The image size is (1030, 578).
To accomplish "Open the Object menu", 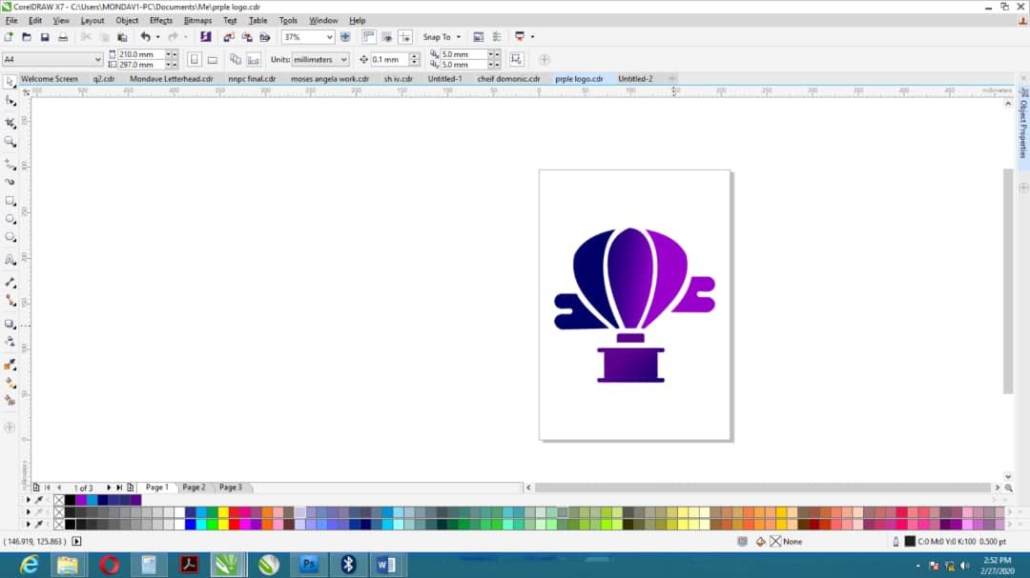I will click(x=127, y=21).
